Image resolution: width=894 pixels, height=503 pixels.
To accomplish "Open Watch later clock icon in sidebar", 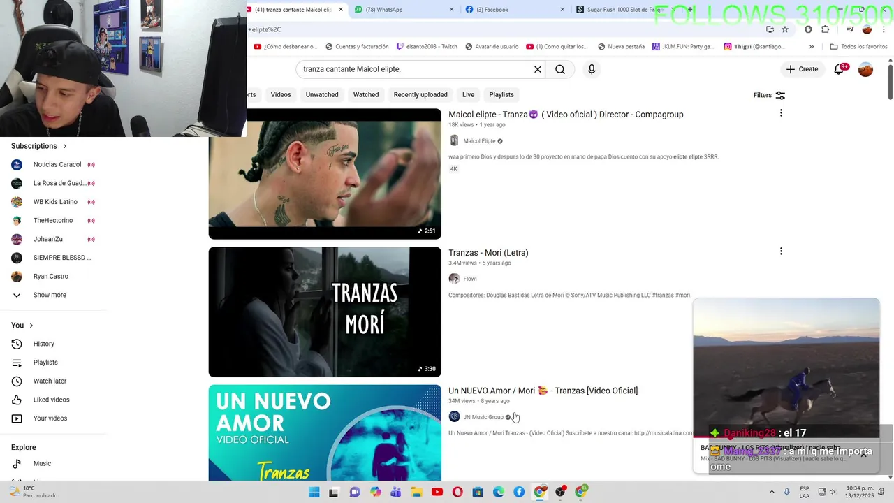I will [17, 381].
